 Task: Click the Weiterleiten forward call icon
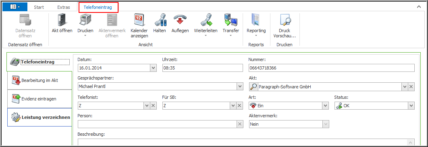206,20
